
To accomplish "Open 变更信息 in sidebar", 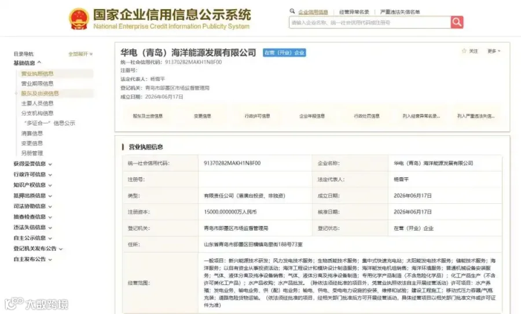I will click(32, 143).
